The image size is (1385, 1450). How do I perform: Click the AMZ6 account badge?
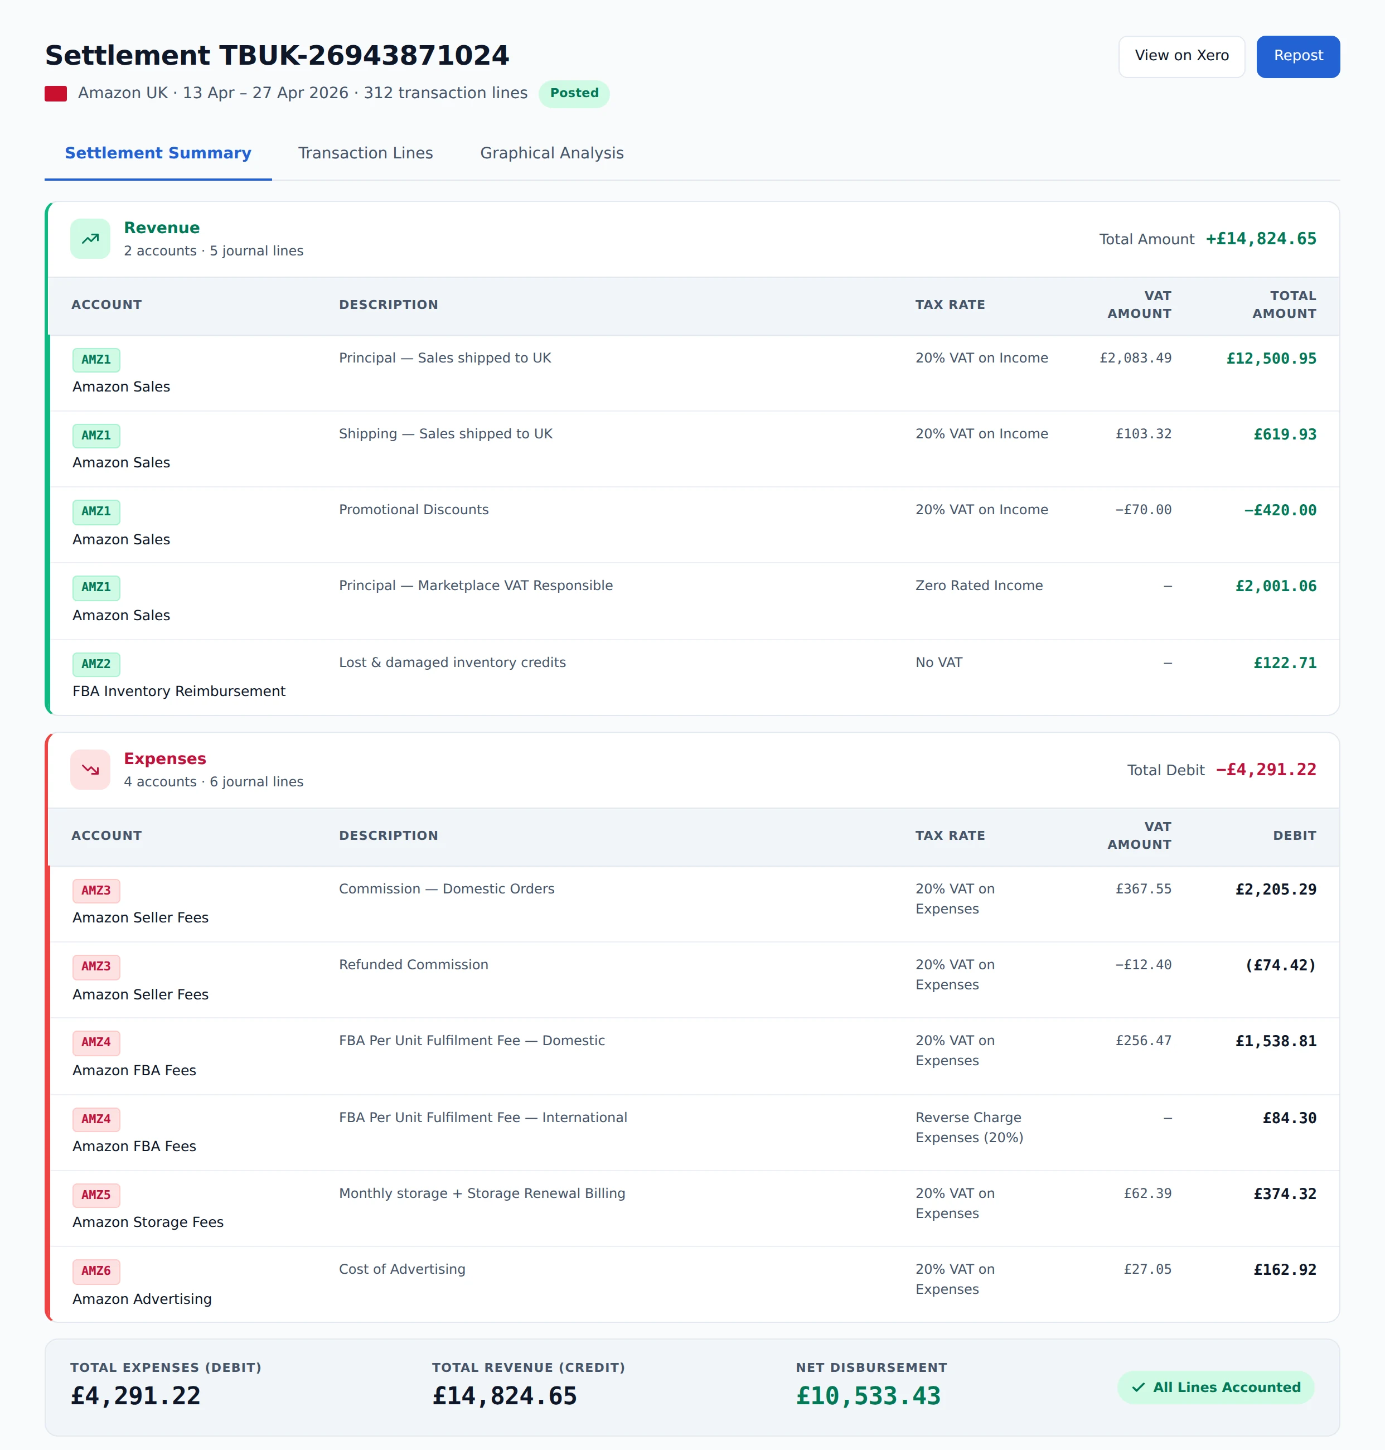(96, 1272)
